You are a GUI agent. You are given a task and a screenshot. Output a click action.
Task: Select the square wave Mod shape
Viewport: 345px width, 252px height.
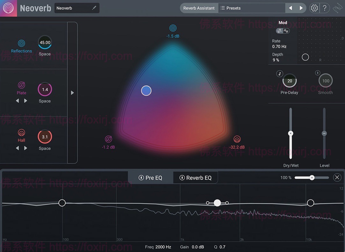[x=279, y=31]
